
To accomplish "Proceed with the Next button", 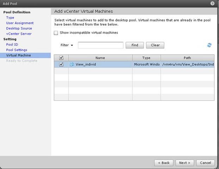I will 185,163.
